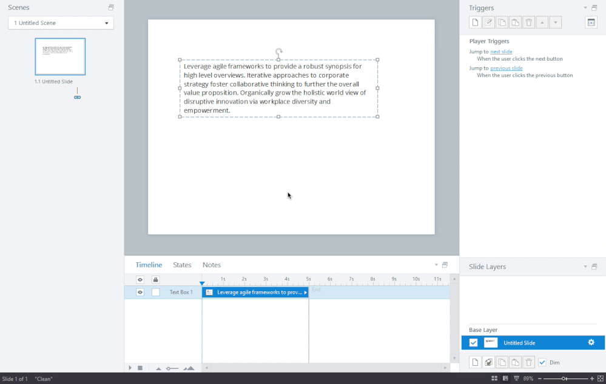Lock the Text Box 1 row
The width and height of the screenshot is (606, 384).
click(156, 292)
